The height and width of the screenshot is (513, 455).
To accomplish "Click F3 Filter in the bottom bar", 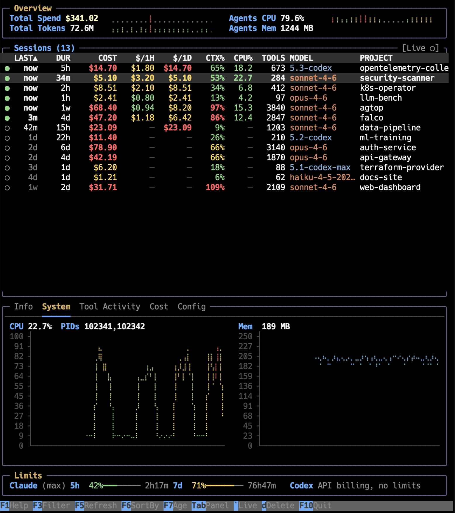I will 51,505.
